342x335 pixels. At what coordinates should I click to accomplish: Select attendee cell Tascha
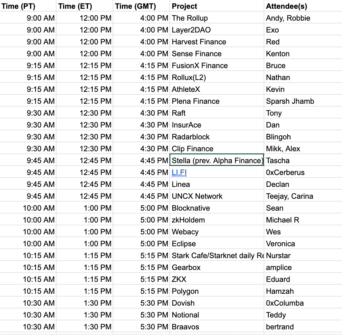(x=303, y=161)
